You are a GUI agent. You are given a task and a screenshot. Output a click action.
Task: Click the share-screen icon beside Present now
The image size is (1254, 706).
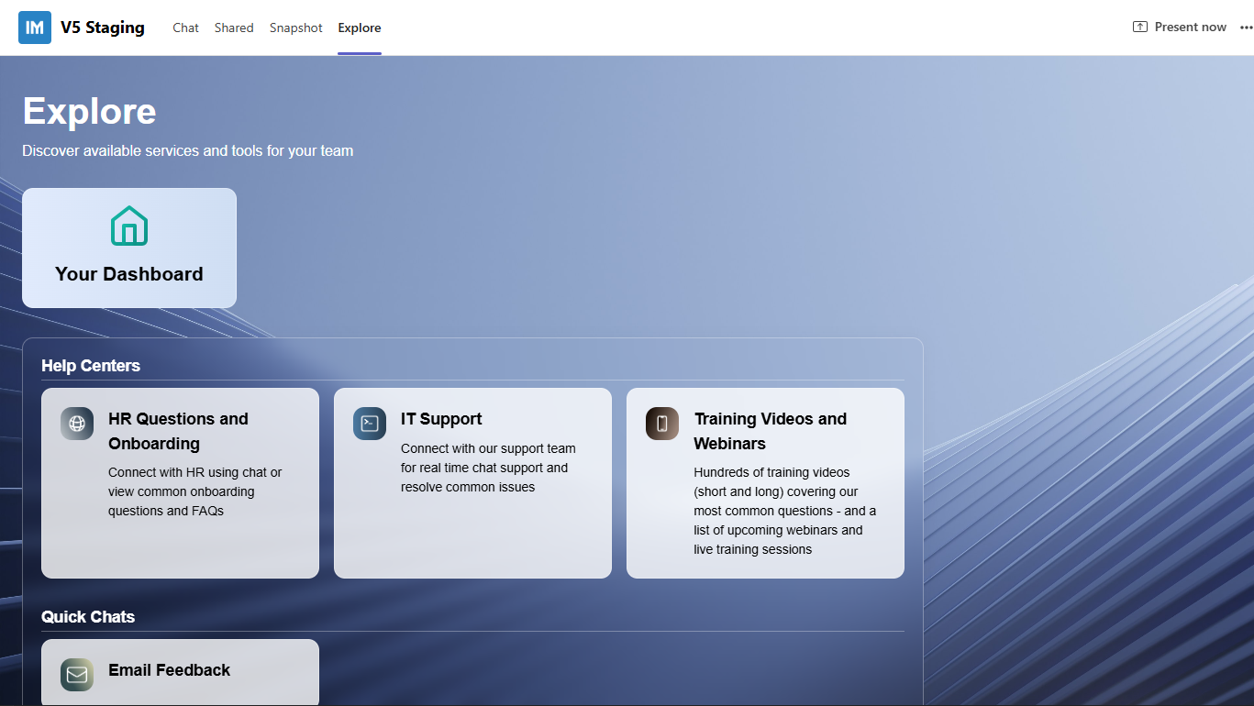(x=1140, y=28)
